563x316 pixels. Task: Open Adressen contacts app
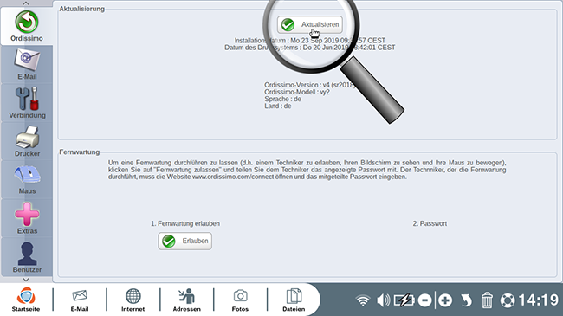point(187,300)
